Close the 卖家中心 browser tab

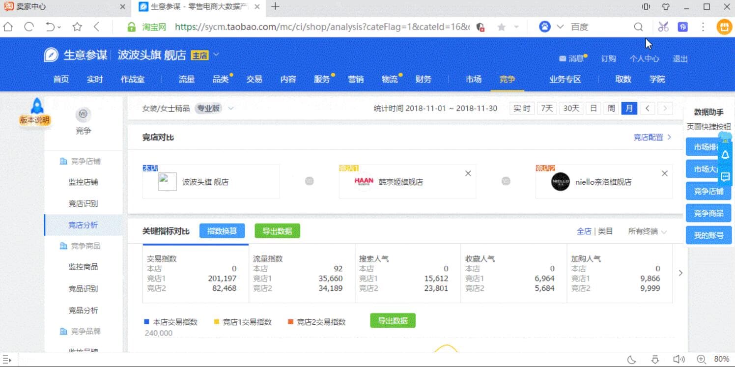[122, 7]
